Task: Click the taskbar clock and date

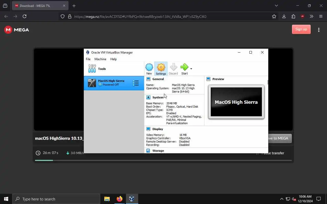Action: pos(305,199)
